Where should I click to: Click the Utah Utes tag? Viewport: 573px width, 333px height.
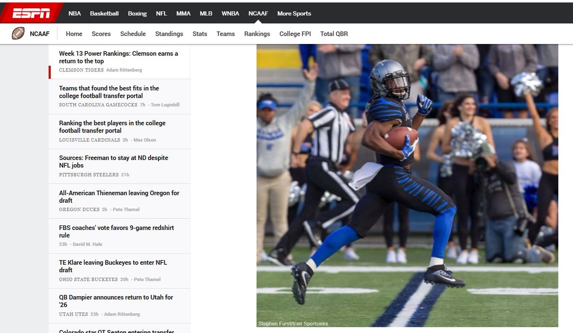(73, 314)
